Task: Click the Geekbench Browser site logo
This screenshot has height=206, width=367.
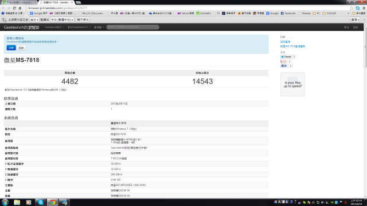Action: point(21,27)
